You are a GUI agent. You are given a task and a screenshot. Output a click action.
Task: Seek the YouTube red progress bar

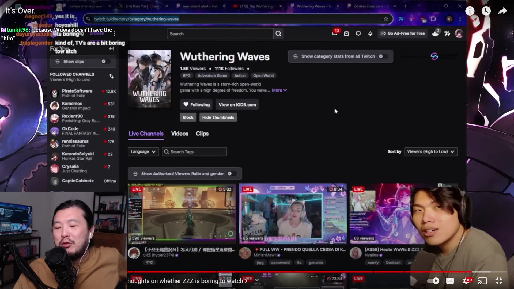coord(317,272)
